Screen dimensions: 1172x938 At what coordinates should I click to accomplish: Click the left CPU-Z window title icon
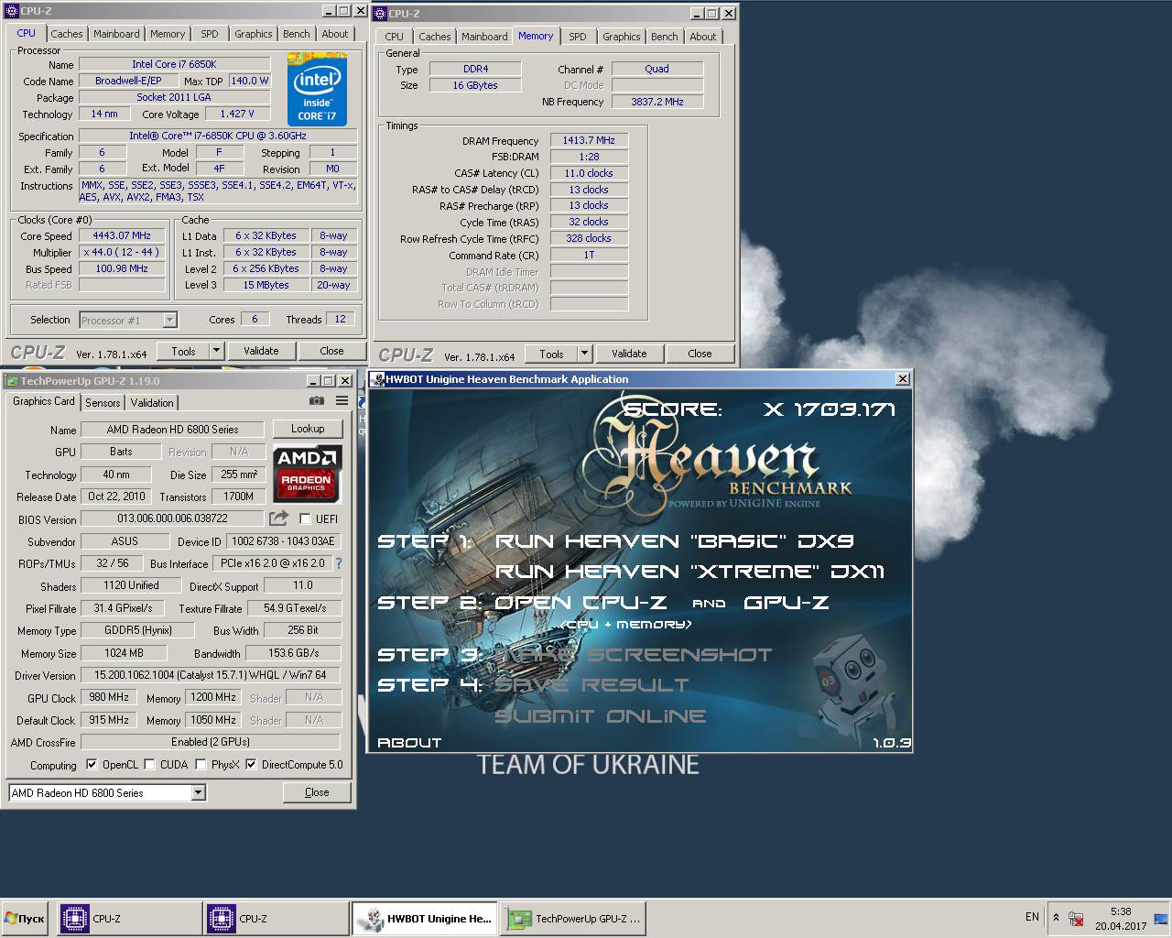tap(12, 11)
